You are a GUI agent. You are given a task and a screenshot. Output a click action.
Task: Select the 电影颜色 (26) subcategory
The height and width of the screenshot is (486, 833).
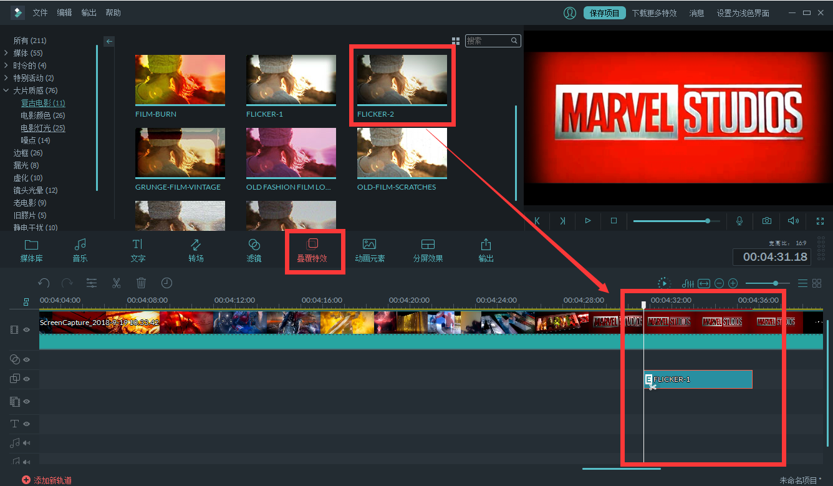(42, 115)
